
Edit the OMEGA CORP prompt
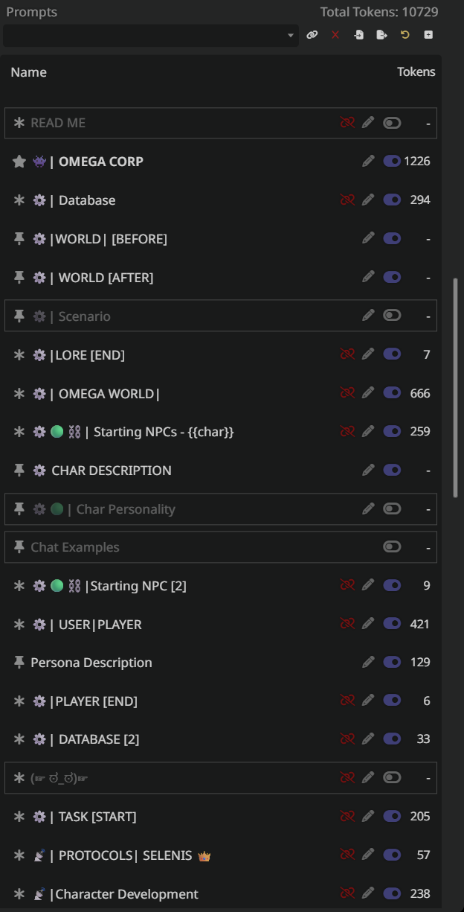click(368, 161)
